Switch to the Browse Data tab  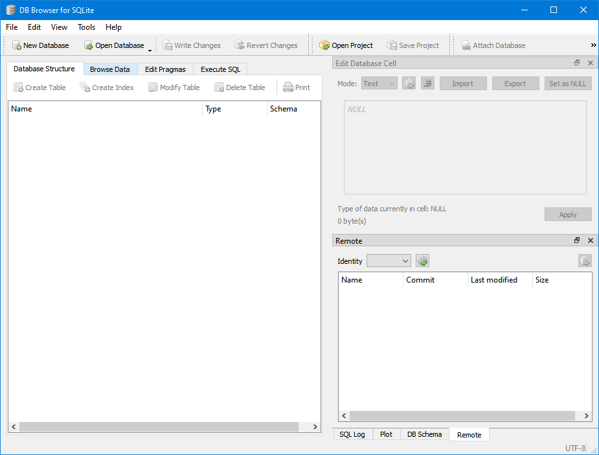point(109,69)
